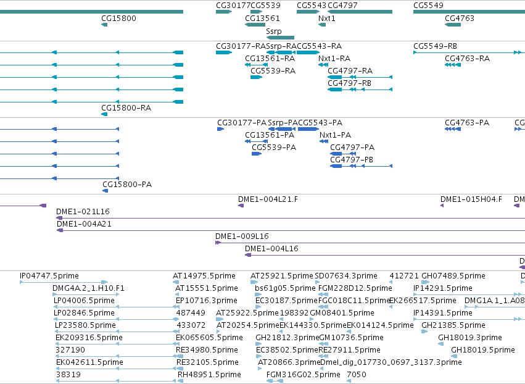Screen dimensions: 525x384
Task: Select the CG4763 gene label
Action: (460, 18)
